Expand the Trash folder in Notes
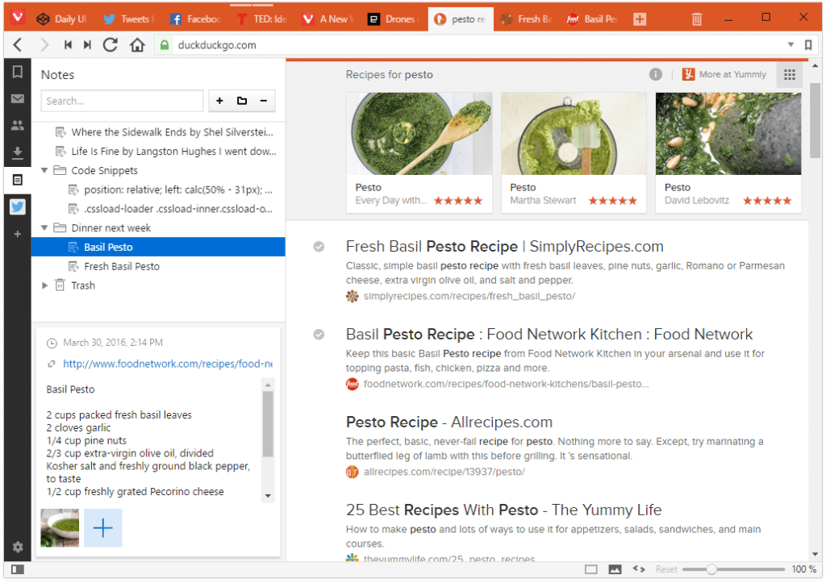This screenshot has height=583, width=826. (46, 285)
